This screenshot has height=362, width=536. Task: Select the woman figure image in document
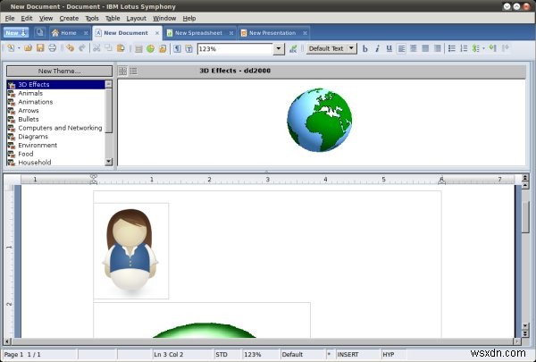131,251
